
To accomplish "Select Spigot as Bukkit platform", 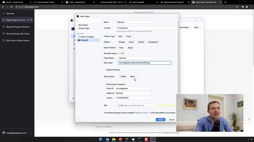I will tap(131, 48).
